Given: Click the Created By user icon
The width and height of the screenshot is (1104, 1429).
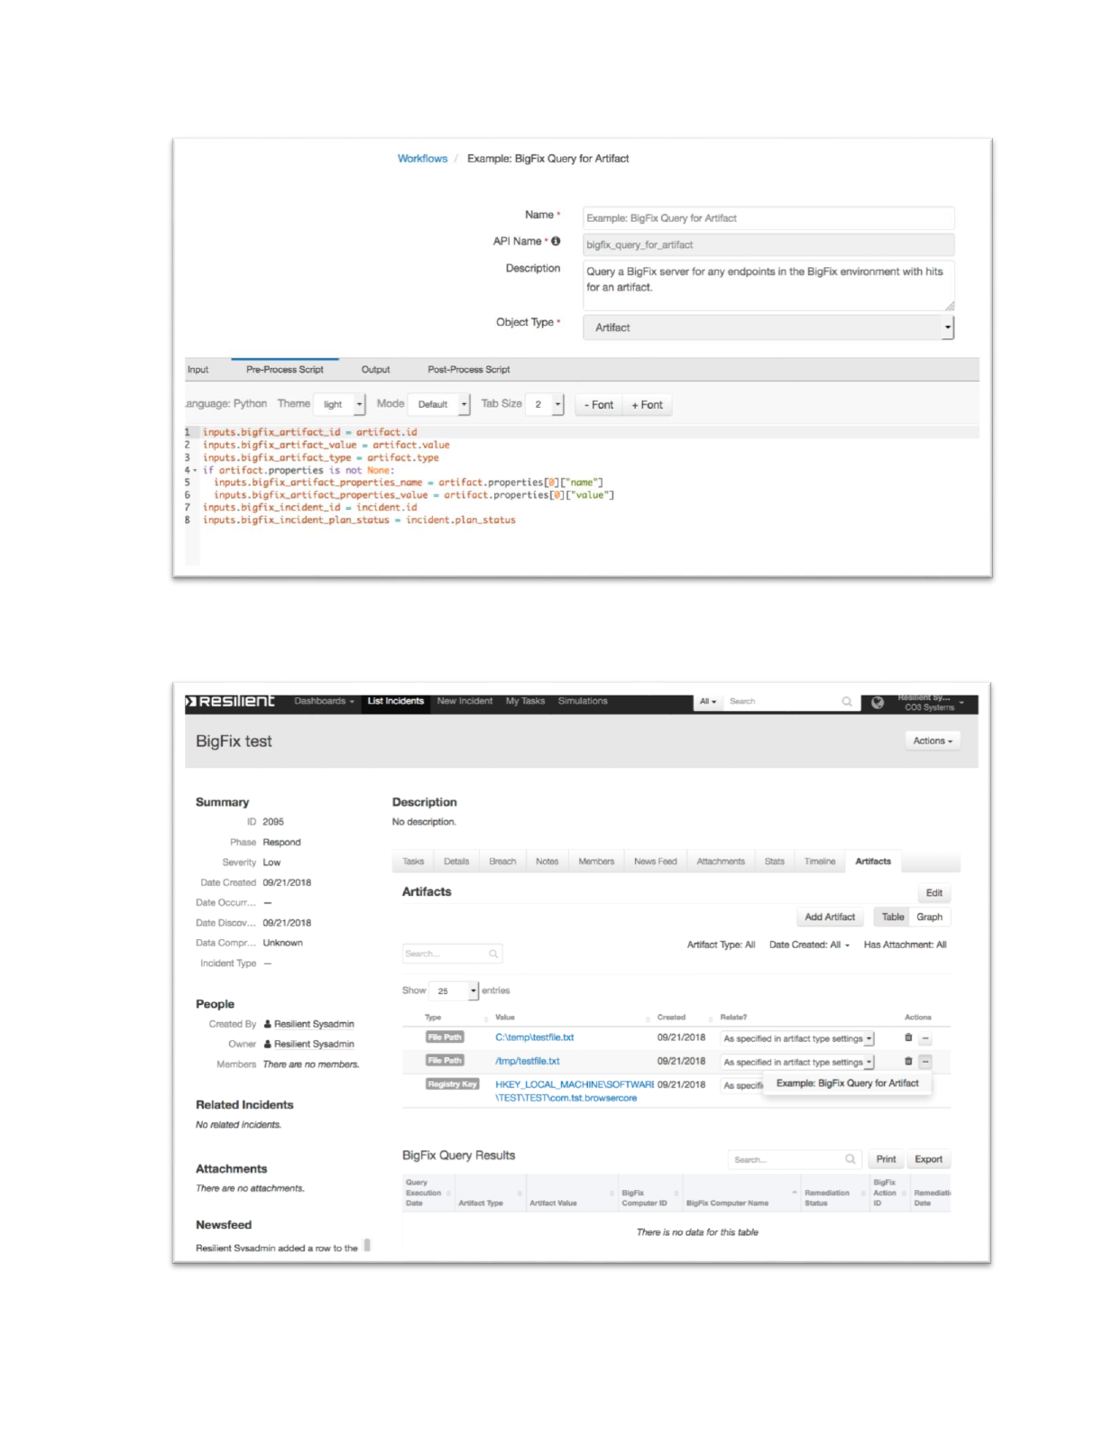Looking at the screenshot, I should pos(268,1024).
